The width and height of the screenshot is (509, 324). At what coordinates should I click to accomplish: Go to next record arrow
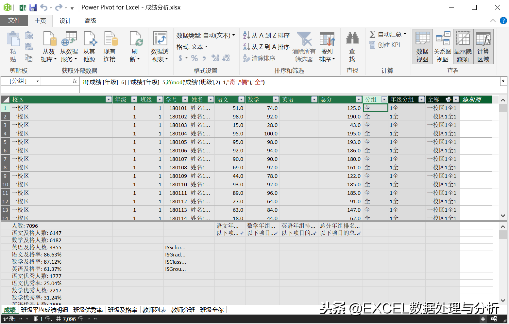[x=89, y=319]
